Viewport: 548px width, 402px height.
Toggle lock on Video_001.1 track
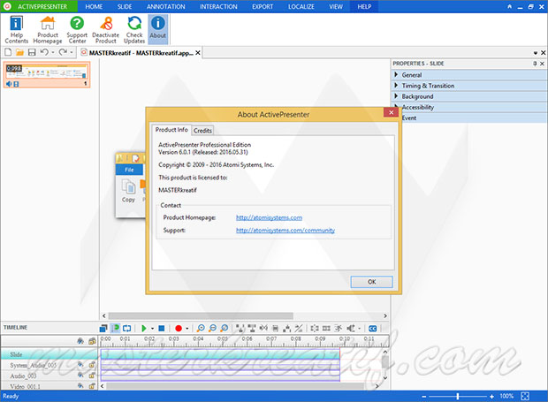(x=92, y=386)
